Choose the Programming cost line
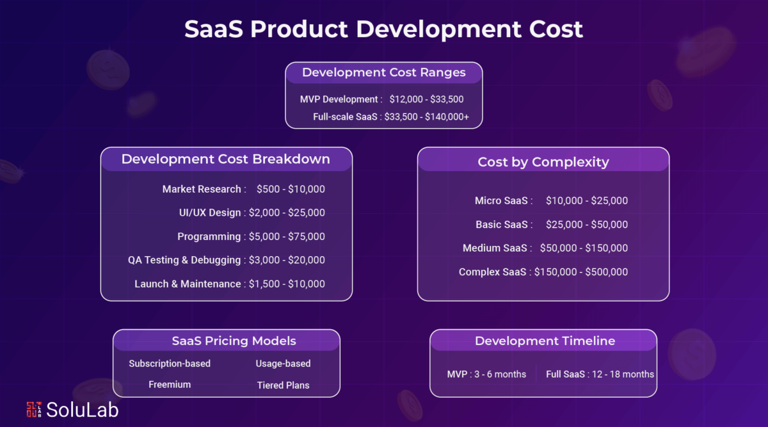The image size is (768, 427). [251, 236]
